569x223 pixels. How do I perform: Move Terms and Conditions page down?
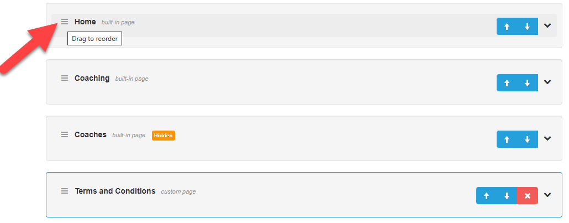[507, 196]
